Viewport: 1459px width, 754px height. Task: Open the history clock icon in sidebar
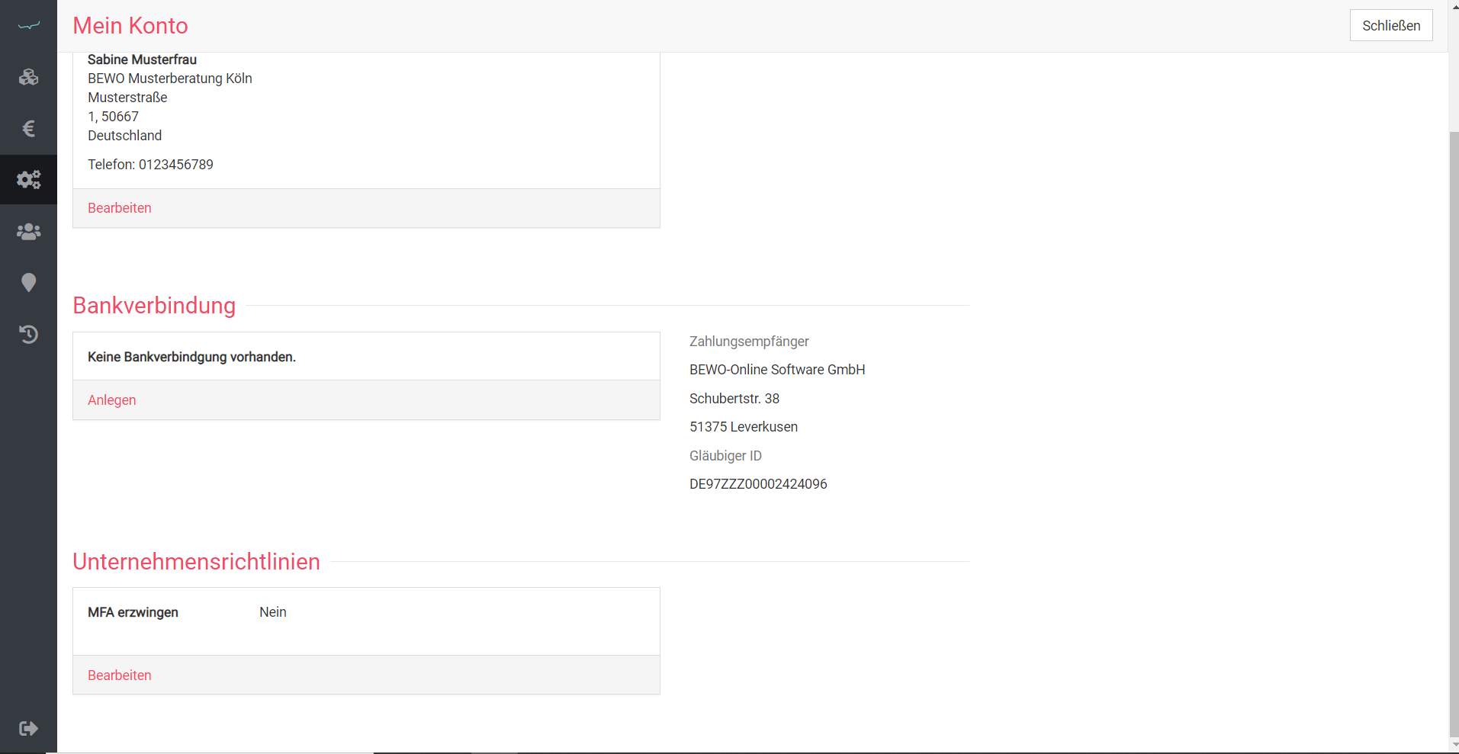tap(28, 334)
